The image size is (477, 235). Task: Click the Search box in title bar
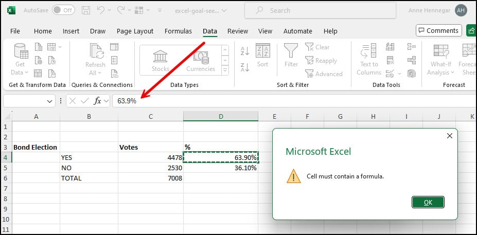[x=321, y=11]
